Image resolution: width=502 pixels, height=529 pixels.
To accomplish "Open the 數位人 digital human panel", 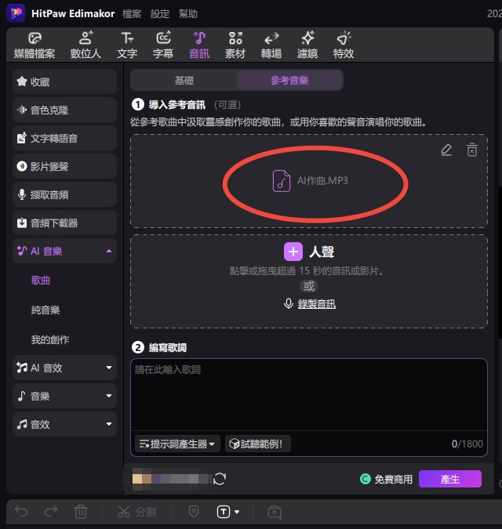I will pos(85,46).
